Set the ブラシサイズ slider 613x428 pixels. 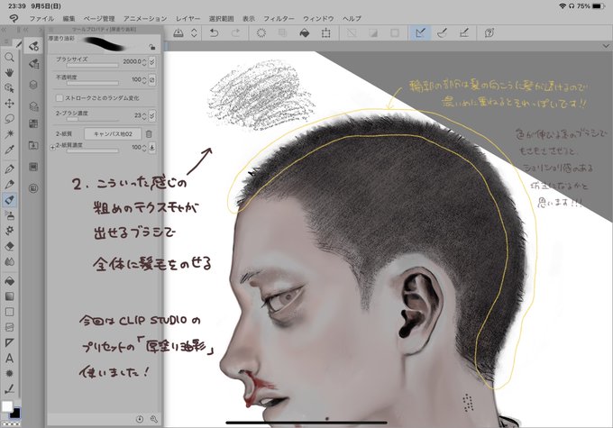click(x=92, y=66)
